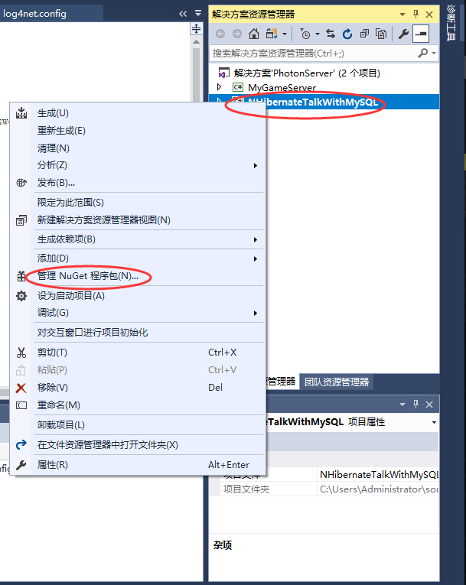Screen dimensions: 466x585
Task: Toggle auto-hide pin of Solution Explorer
Action: 416,15
